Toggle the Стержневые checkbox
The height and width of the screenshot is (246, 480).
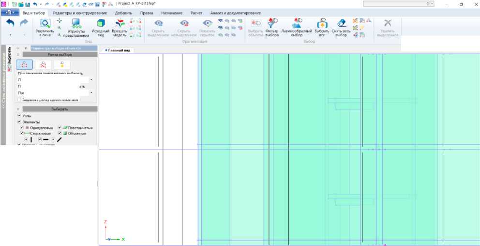[22, 133]
